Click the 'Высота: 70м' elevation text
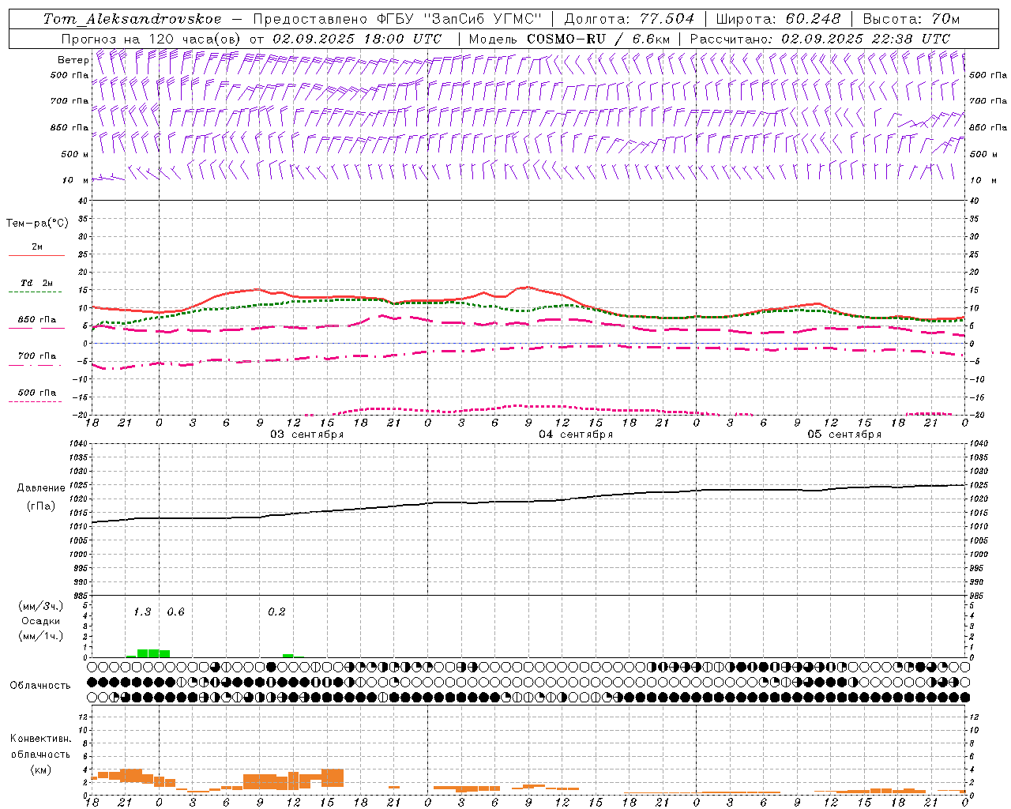The width and height of the screenshot is (1011, 809). pyautogui.click(x=911, y=19)
